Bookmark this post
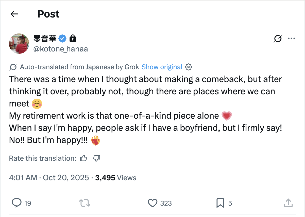 click(220, 203)
